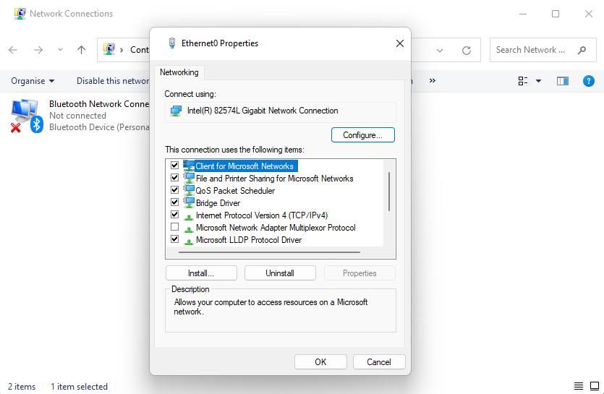The width and height of the screenshot is (604, 394).
Task: Select the Bridge Driver item
Action: tap(218, 203)
